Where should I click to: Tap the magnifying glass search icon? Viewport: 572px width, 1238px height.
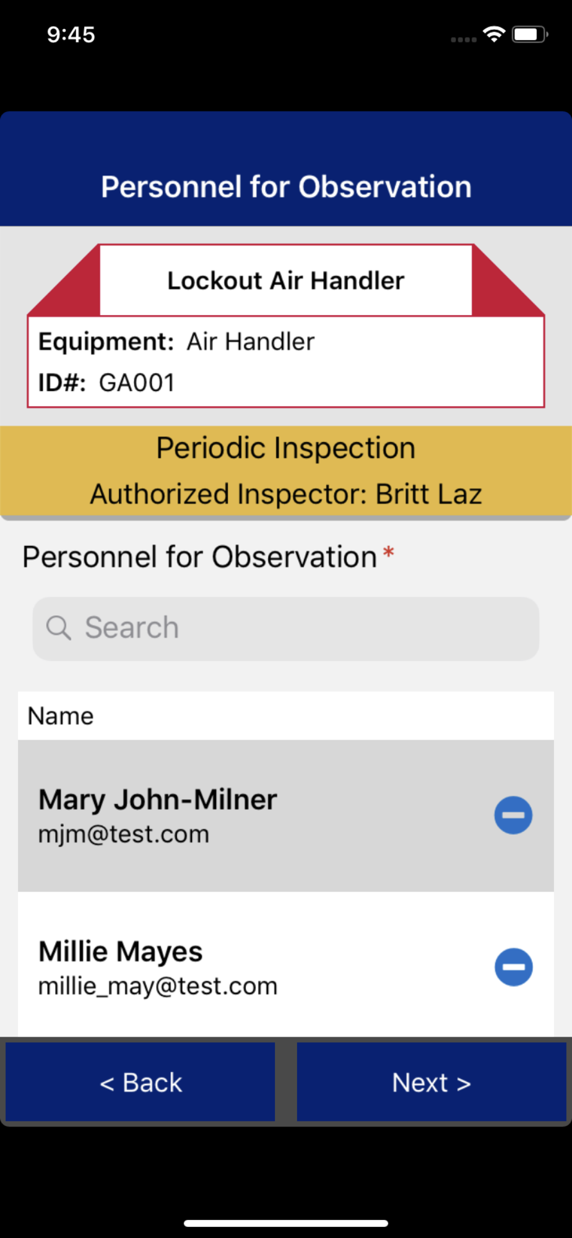click(59, 628)
